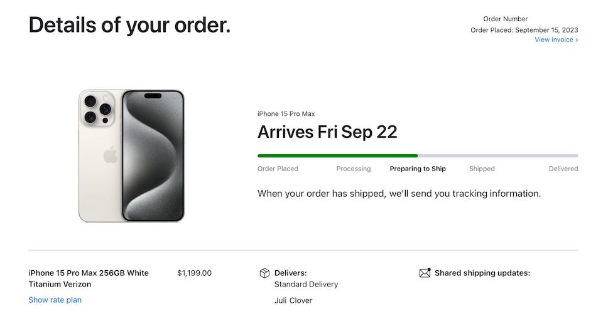
Task: Click the green filled part of the progress bar
Action: pos(337,155)
